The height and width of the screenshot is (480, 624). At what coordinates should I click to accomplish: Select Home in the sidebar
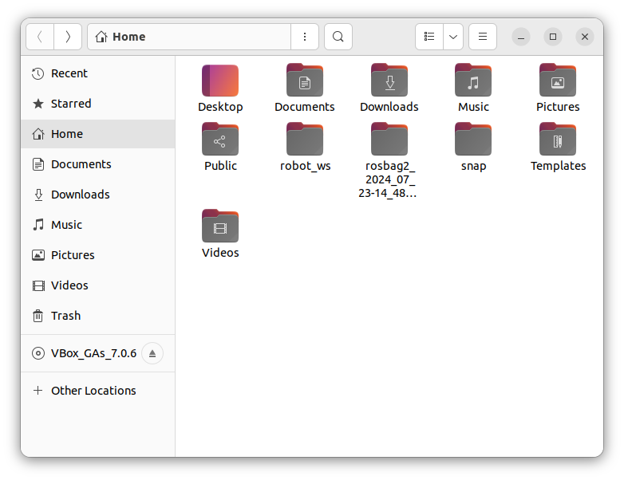(98, 134)
